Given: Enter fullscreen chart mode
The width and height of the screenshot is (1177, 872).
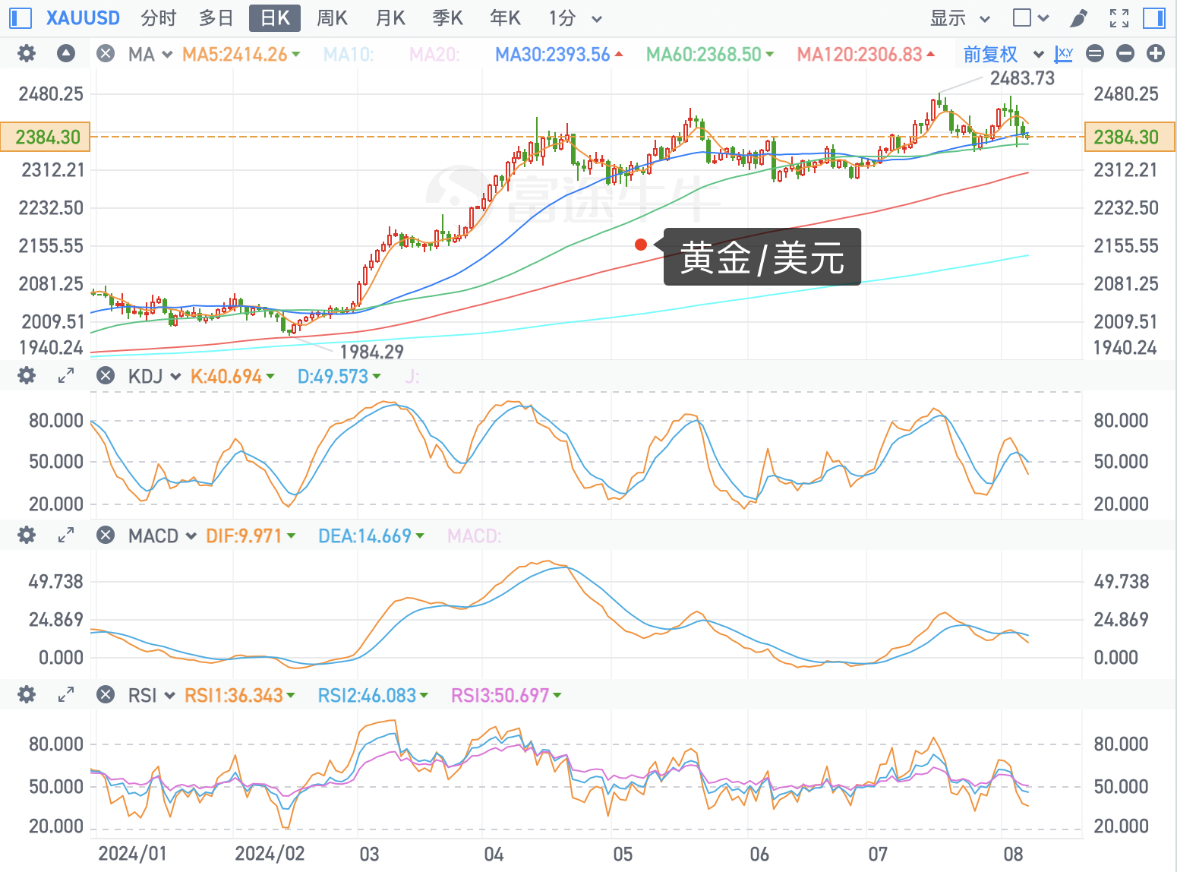Looking at the screenshot, I should [1119, 17].
